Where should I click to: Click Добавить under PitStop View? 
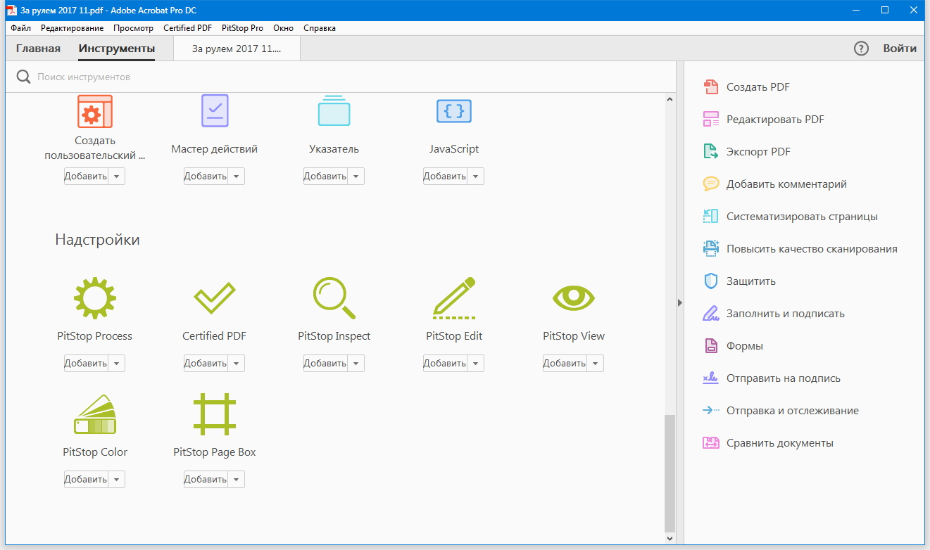(x=565, y=364)
